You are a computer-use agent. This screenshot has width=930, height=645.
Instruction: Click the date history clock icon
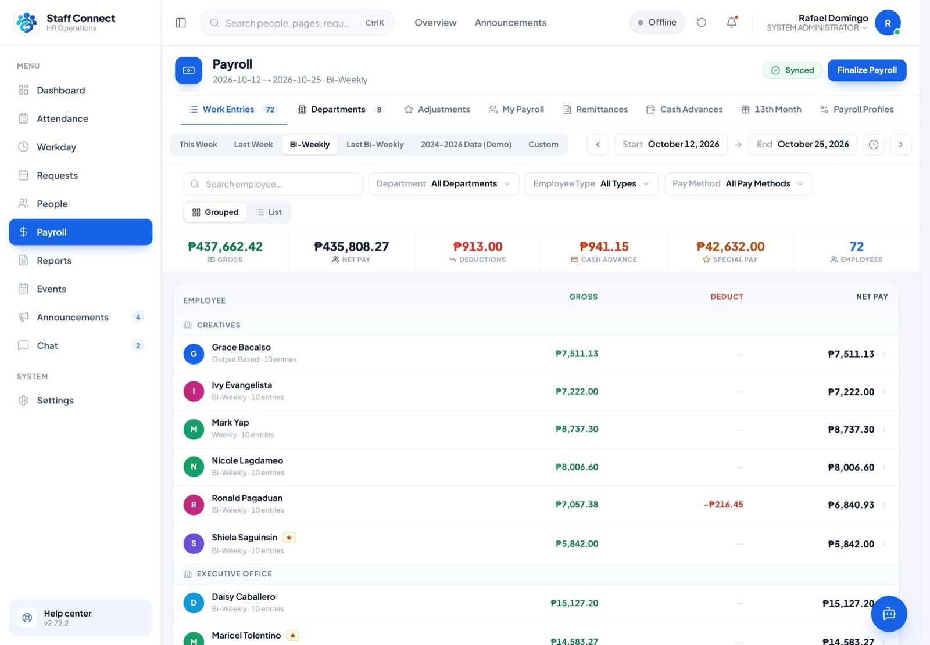874,145
